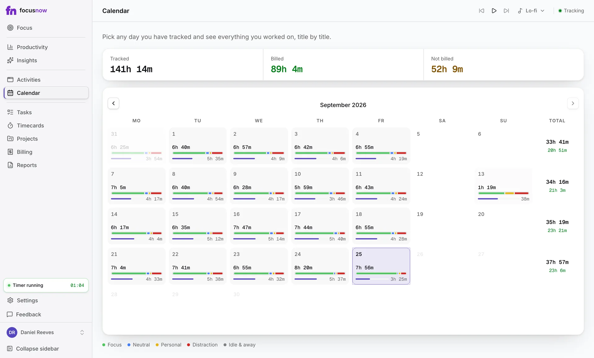
Task: Open the Insights page label
Action: [x=27, y=60]
